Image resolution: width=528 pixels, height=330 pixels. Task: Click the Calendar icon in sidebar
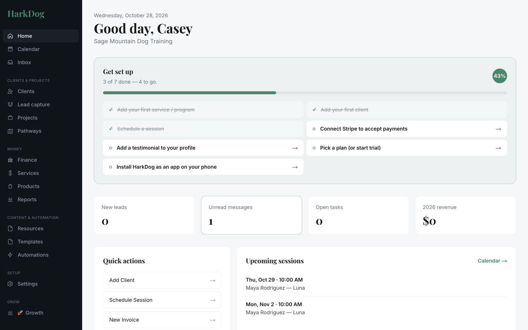(10, 49)
